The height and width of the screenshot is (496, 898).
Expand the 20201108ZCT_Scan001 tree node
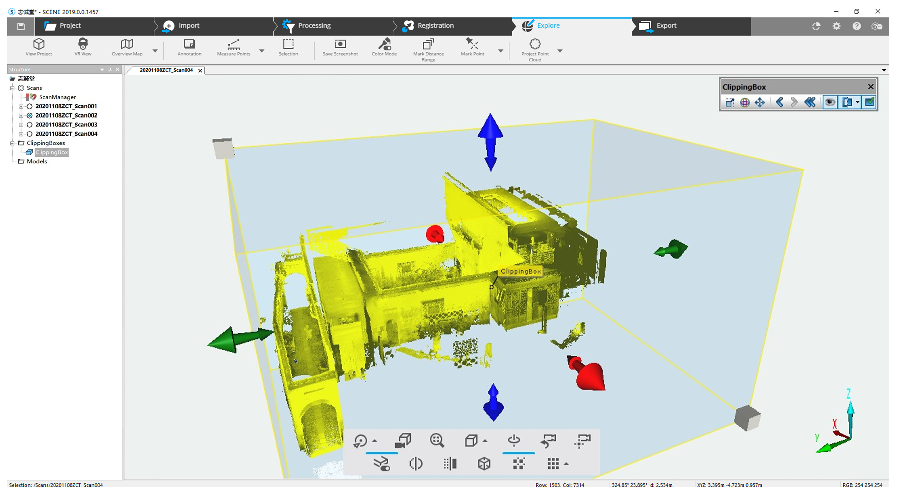click(x=21, y=106)
